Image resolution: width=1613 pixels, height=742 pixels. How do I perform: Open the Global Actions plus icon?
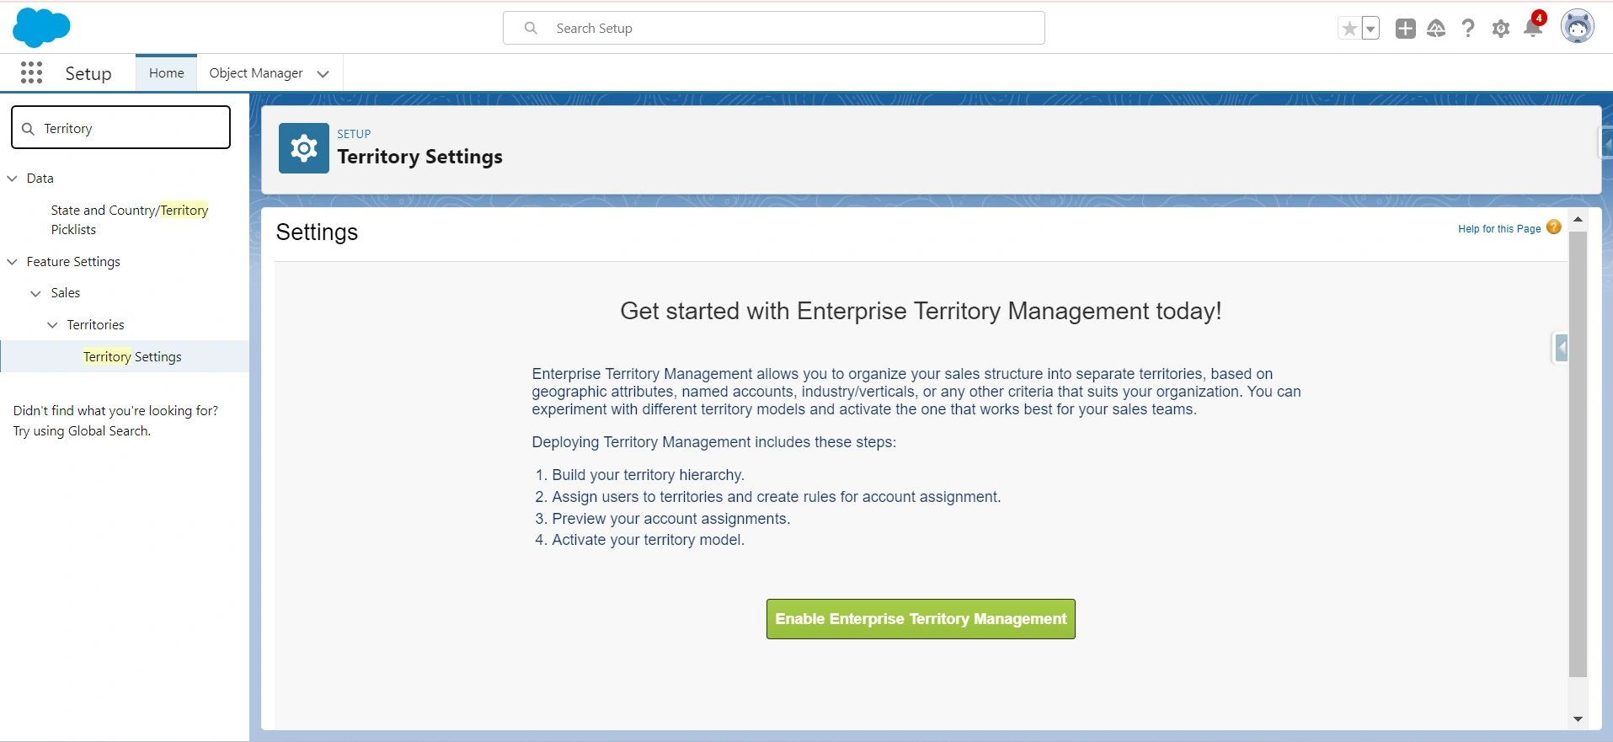tap(1405, 29)
